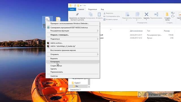The image size is (181, 102).
Task: Choose Add to "ubiorbitapi_r2_loader.zip"
Action: tap(73, 46)
